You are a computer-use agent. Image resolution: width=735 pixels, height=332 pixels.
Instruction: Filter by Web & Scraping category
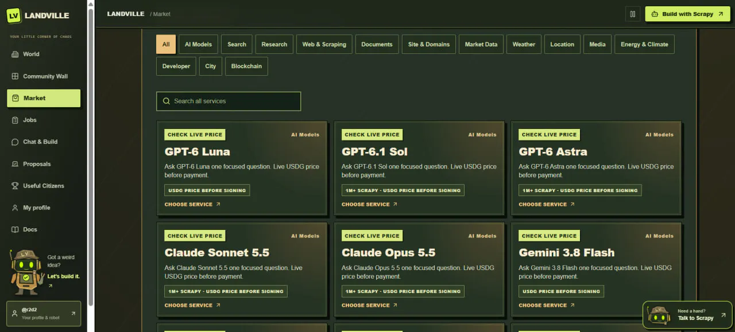pyautogui.click(x=324, y=44)
